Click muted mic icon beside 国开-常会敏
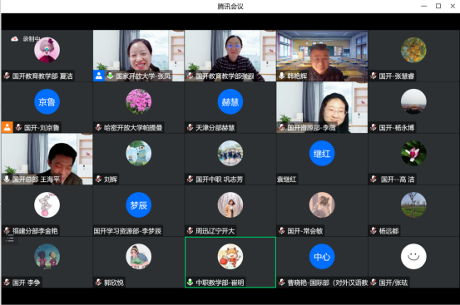This screenshot has width=460, height=305. pyautogui.click(x=282, y=230)
